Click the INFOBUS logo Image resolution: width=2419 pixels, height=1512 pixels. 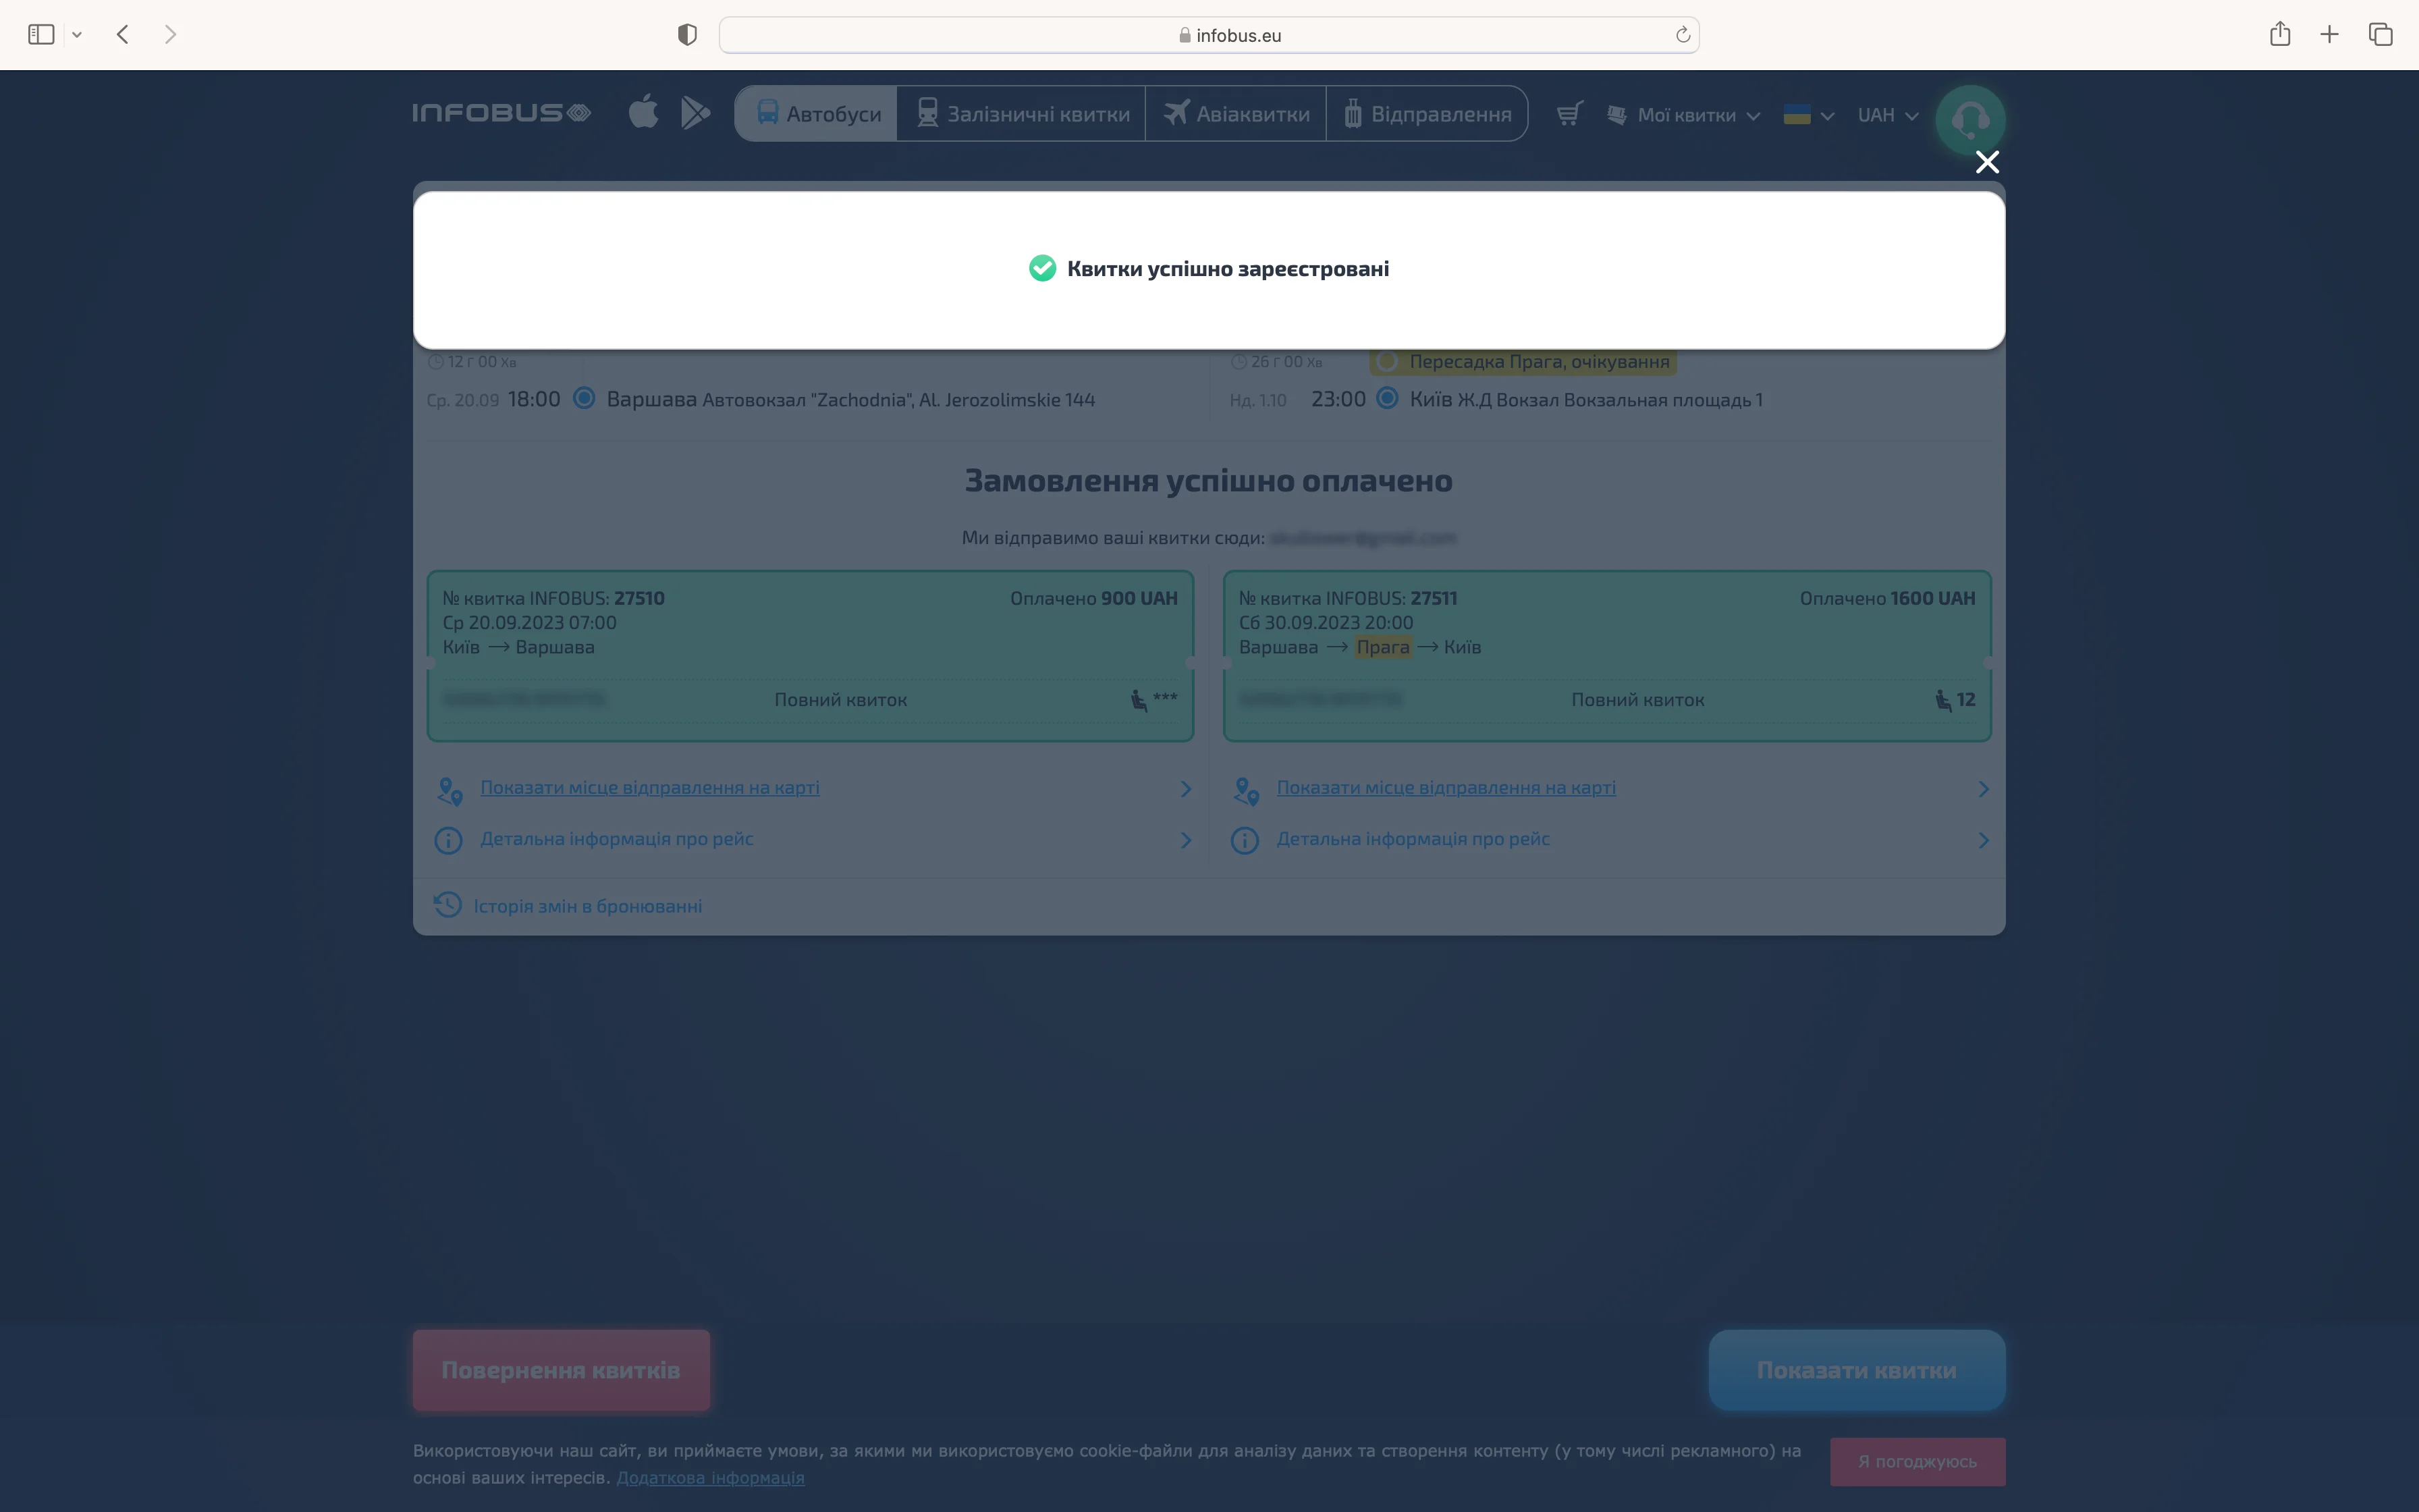point(501,113)
